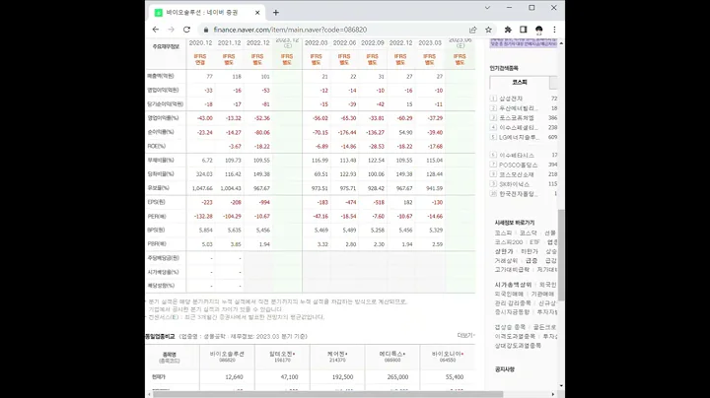Click the 1,047.66 reserve ratio cell

click(x=202, y=188)
